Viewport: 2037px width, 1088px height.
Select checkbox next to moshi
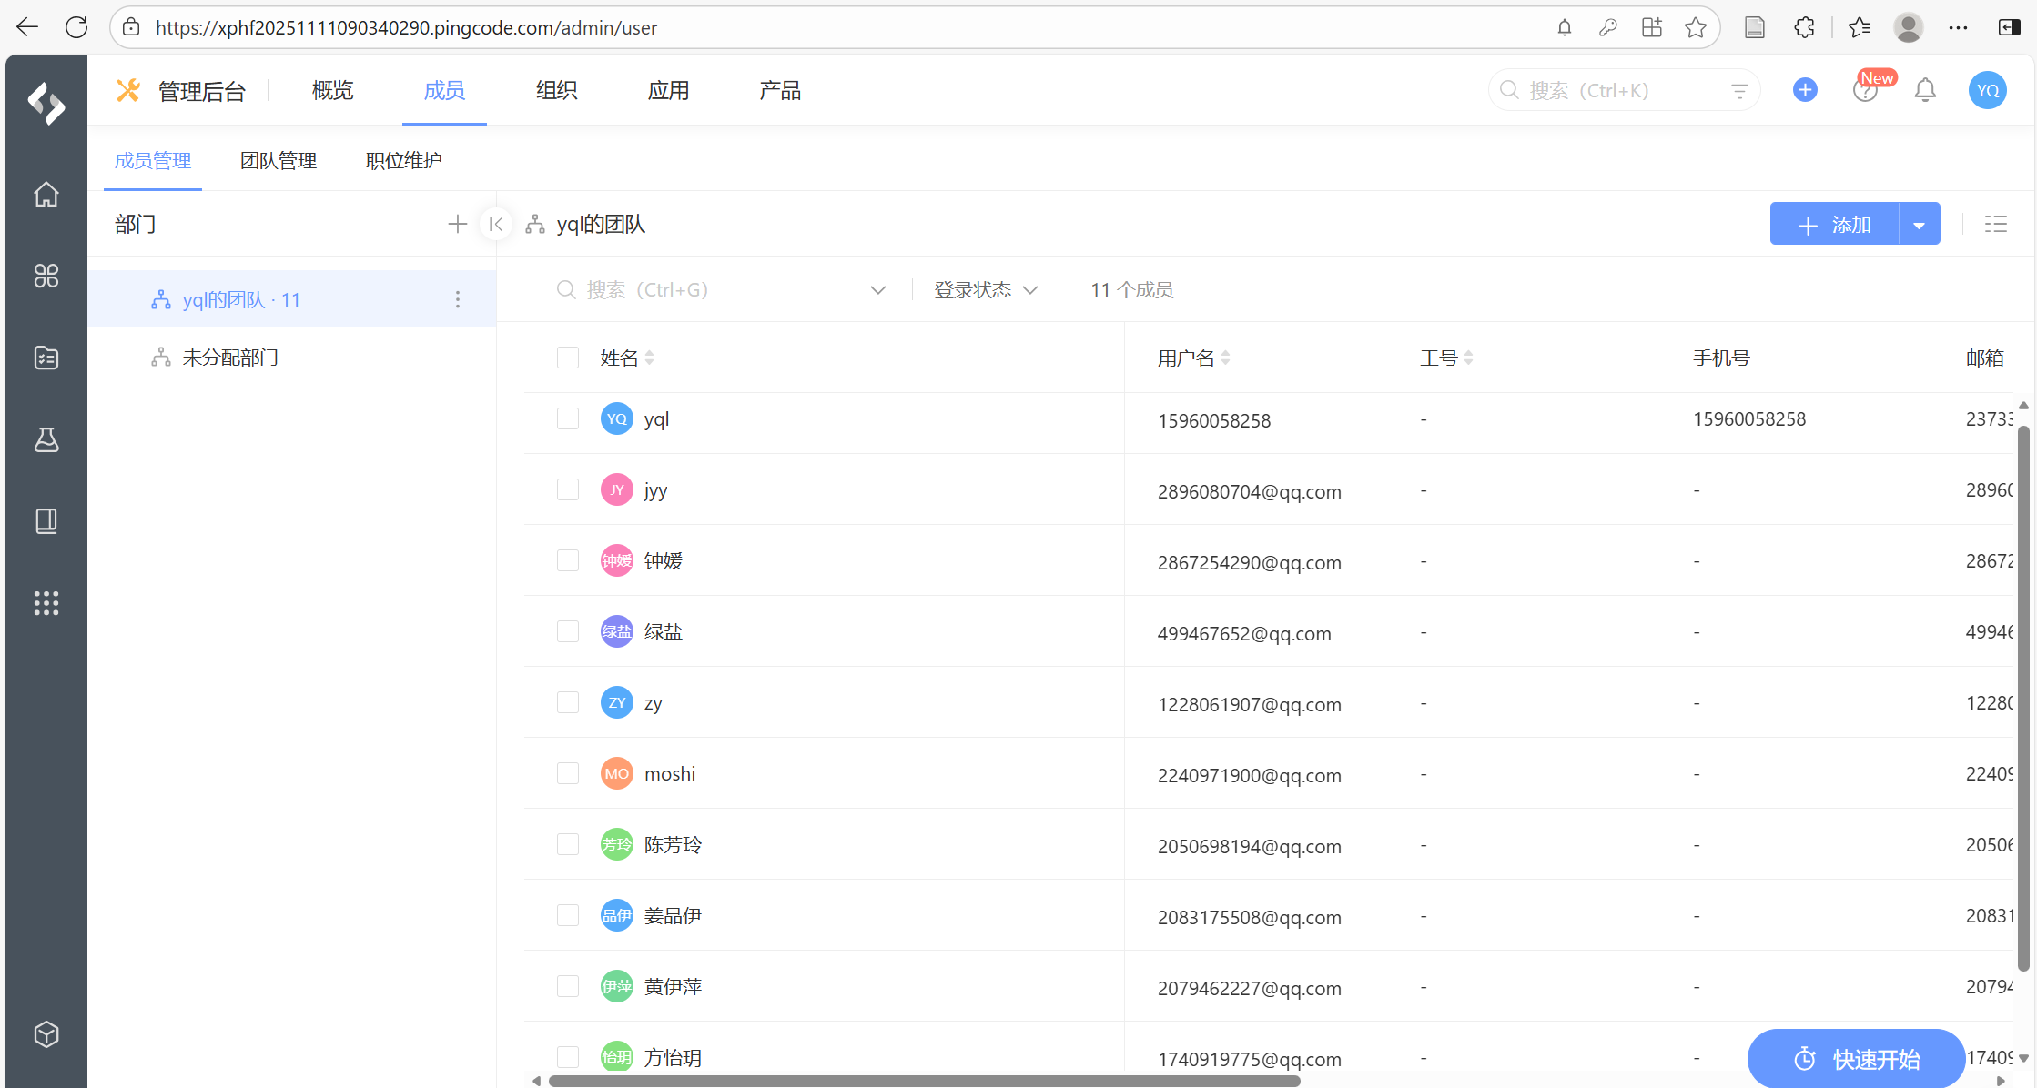[x=568, y=773]
